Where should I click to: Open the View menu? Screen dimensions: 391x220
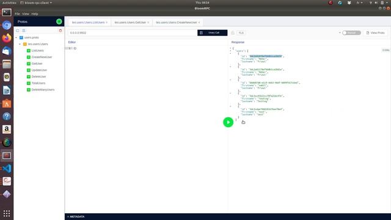(26, 13)
